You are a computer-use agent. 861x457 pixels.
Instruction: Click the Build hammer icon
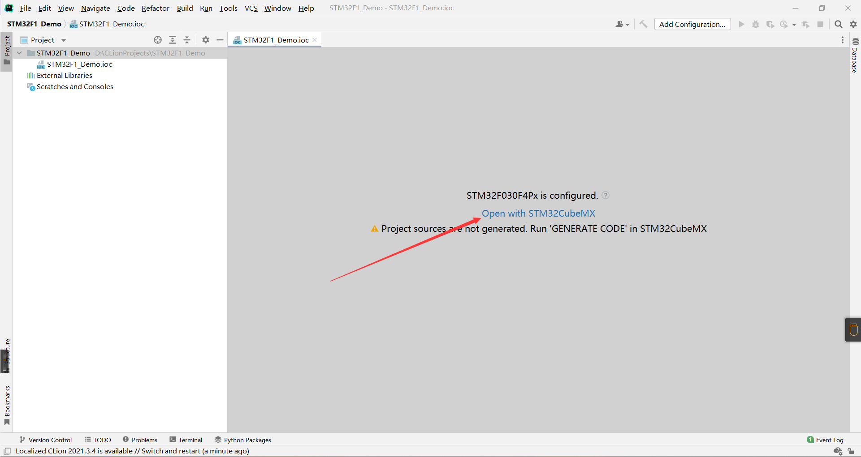643,24
